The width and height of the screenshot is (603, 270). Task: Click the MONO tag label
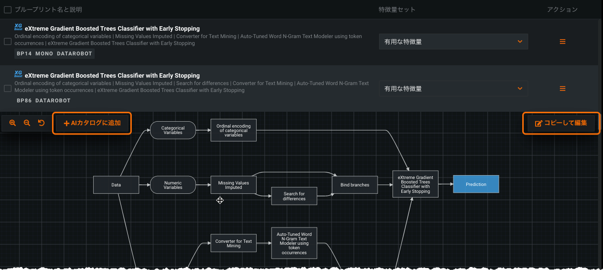[44, 53]
